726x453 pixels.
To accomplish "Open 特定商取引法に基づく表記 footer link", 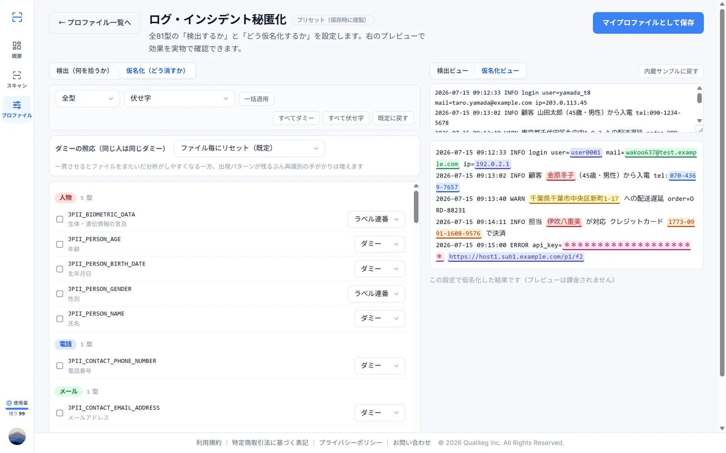I will 270,443.
